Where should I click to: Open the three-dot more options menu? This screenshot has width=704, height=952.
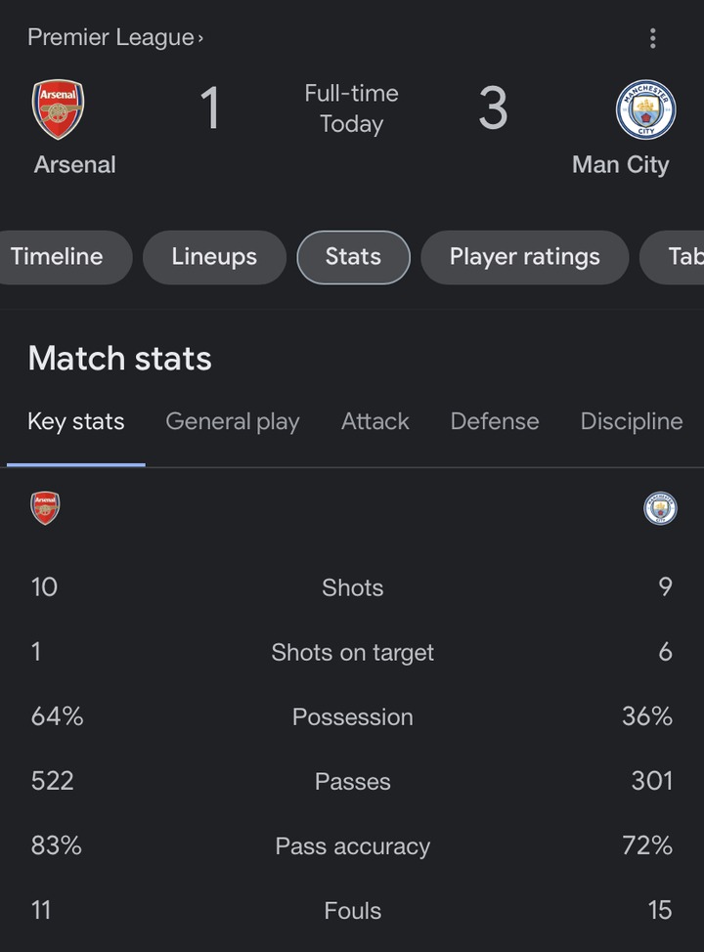click(x=652, y=38)
